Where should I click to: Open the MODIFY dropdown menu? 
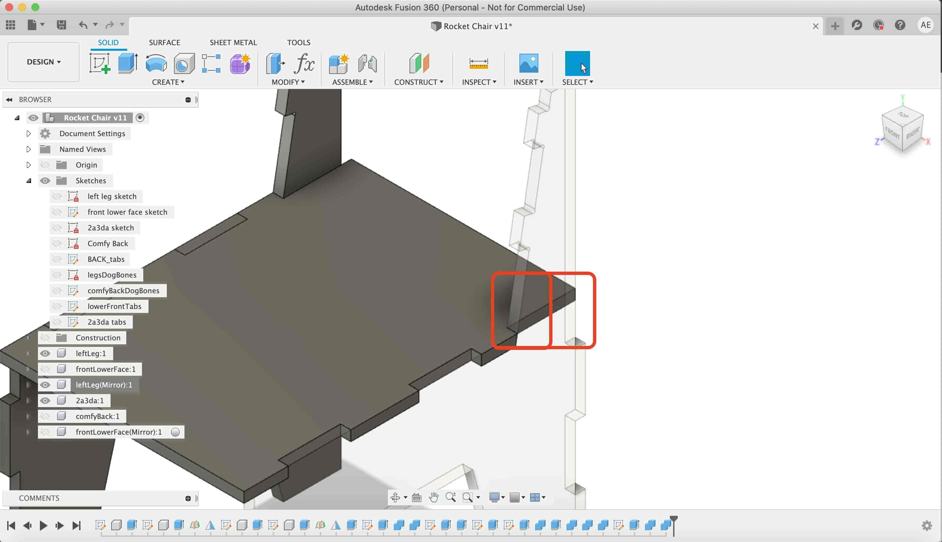[x=288, y=82]
